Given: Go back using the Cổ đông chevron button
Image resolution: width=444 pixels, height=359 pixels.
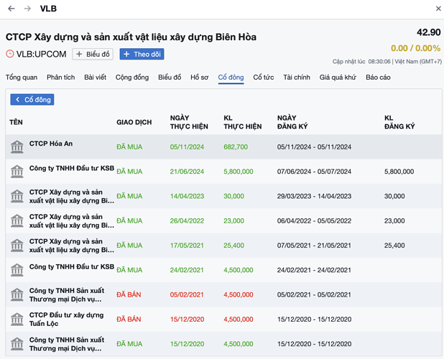Looking at the screenshot, I should click(32, 99).
